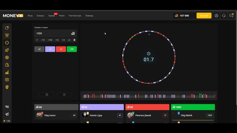Image resolution: width=237 pixels, height=133 pixels.
Task: Click the purple column header showing 66
Action: click(102, 107)
